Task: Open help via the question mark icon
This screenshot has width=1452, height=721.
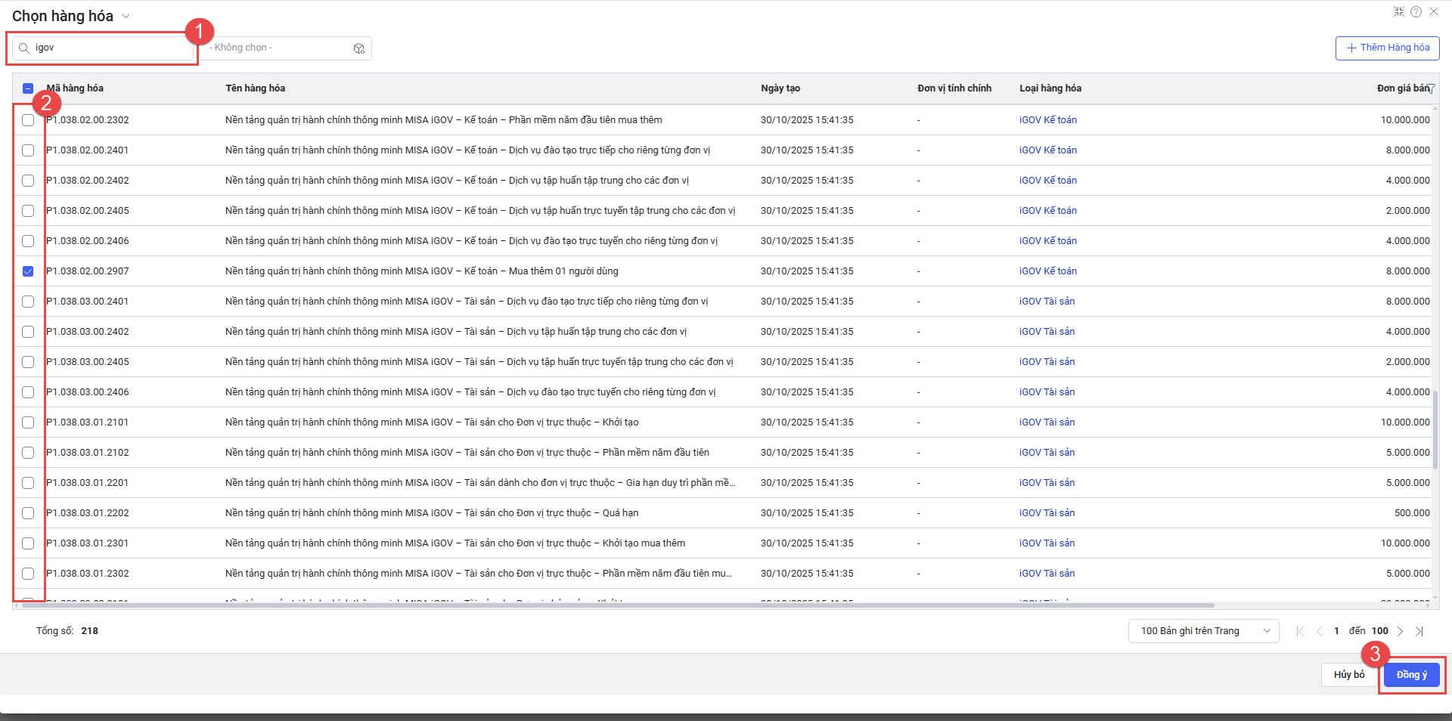Action: click(x=1416, y=11)
